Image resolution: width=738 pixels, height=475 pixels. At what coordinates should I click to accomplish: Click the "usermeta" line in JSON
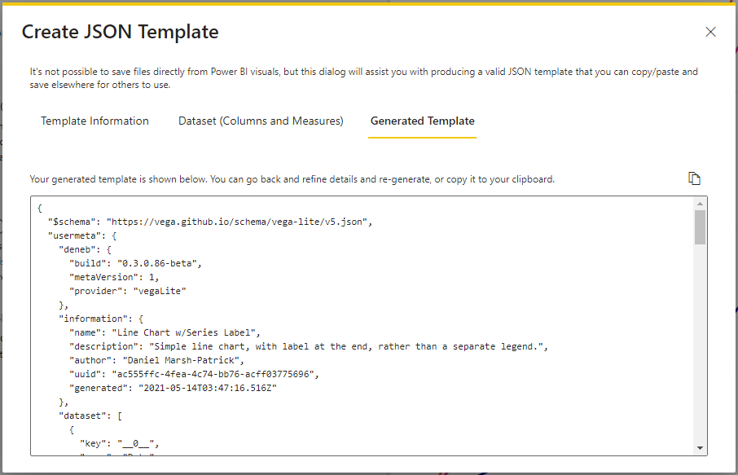(x=82, y=235)
